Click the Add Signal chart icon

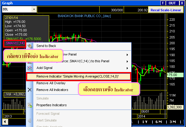coord(30,68)
